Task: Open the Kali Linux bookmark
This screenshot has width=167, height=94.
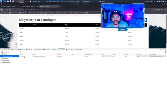Action: coord(5,13)
